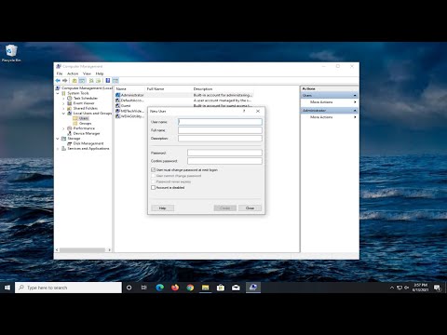Open the Help menu in menu bar
Viewport: 447px width, 335px height.
tap(100, 74)
